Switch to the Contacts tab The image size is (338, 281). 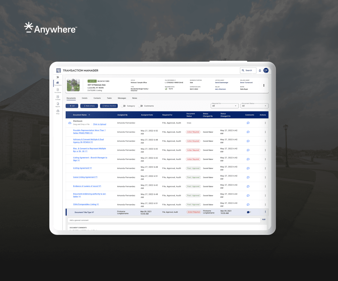pyautogui.click(x=97, y=98)
